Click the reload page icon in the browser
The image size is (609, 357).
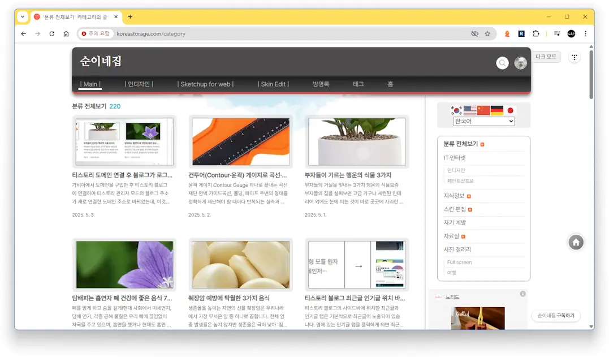point(51,33)
